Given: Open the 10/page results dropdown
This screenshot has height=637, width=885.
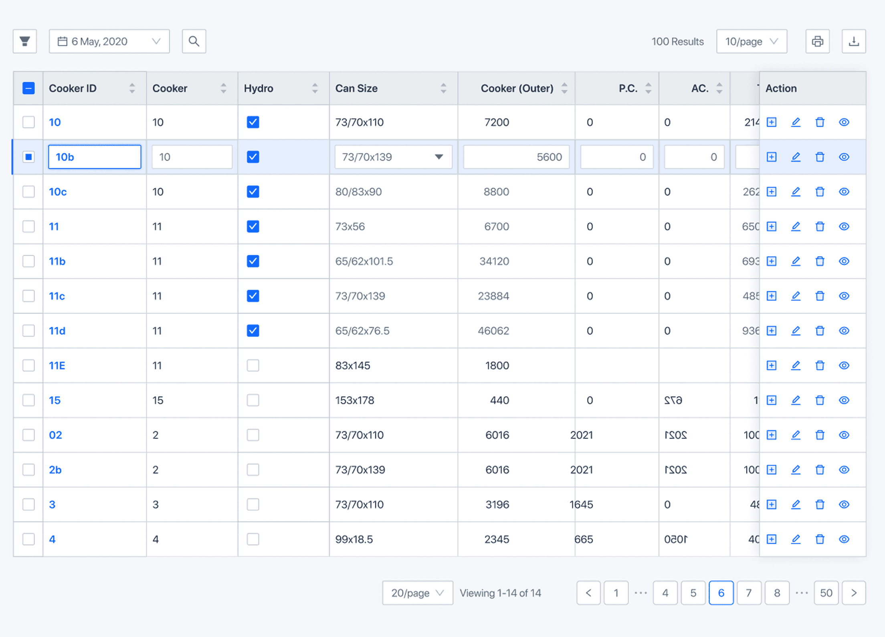Looking at the screenshot, I should (x=752, y=41).
